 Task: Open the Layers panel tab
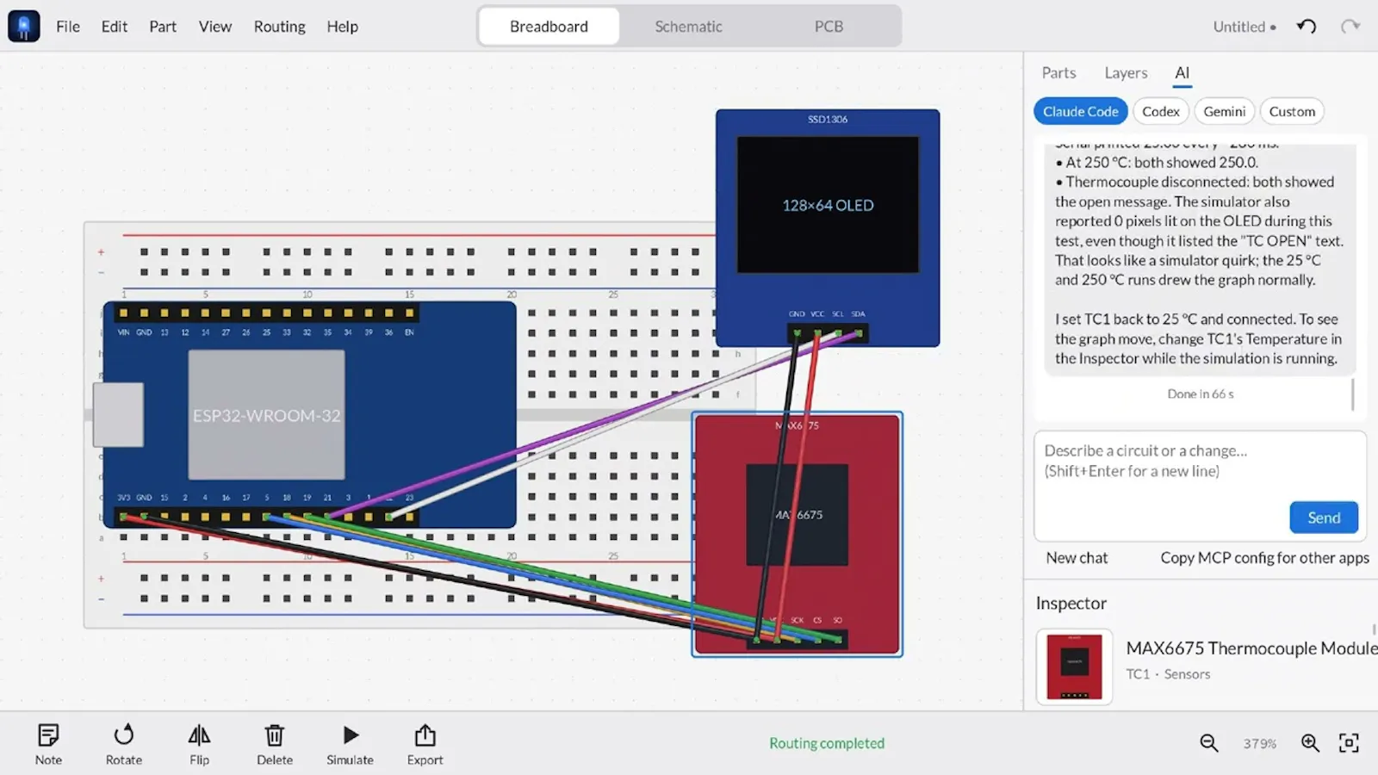[1126, 73]
